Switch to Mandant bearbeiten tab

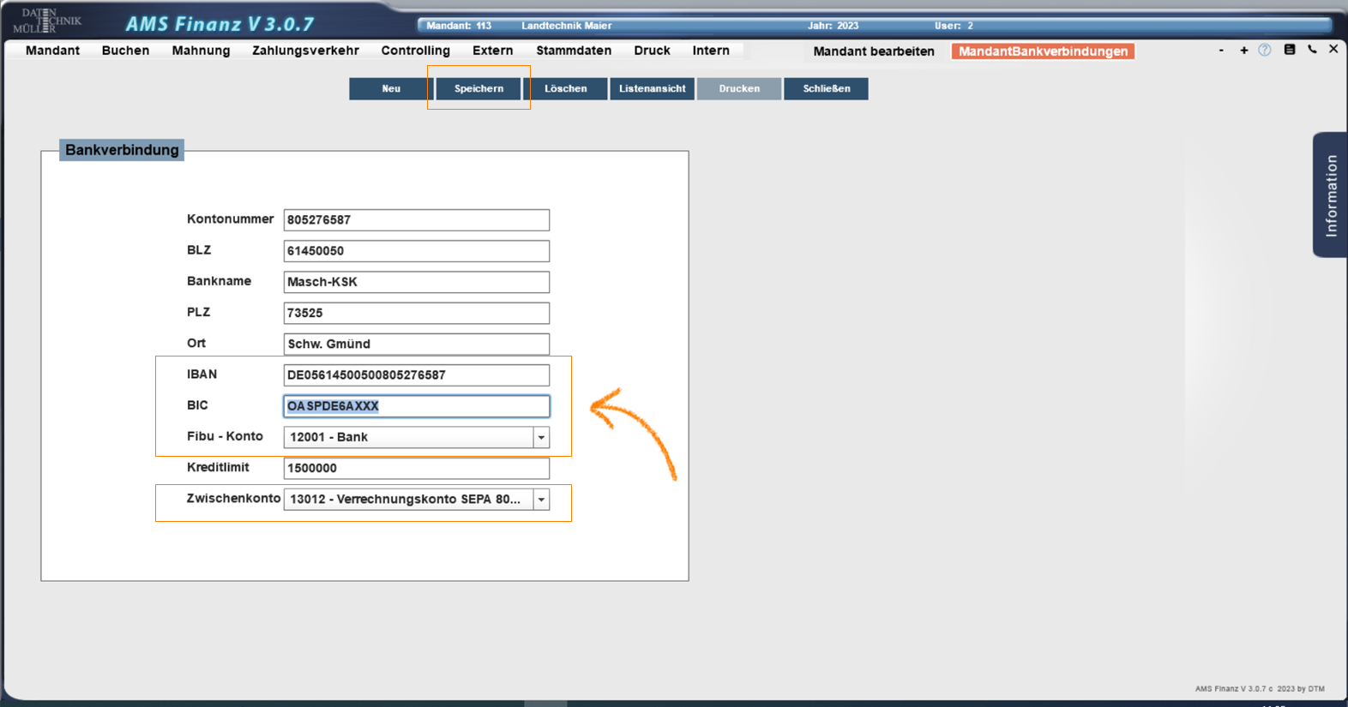pyautogui.click(x=873, y=51)
